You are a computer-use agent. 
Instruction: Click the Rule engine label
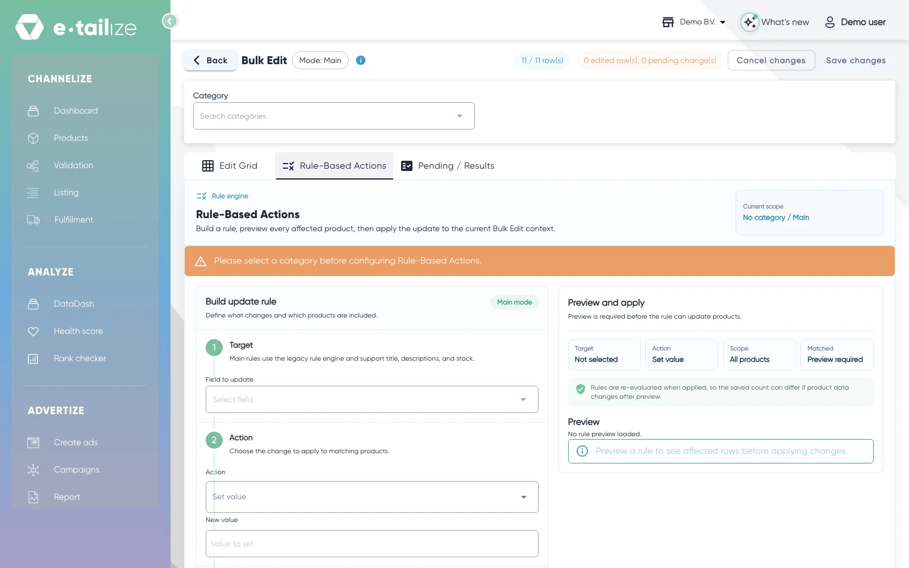230,196
